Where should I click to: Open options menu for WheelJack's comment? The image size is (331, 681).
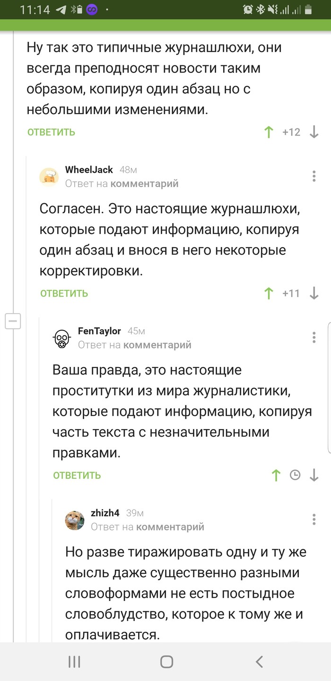[x=314, y=176]
